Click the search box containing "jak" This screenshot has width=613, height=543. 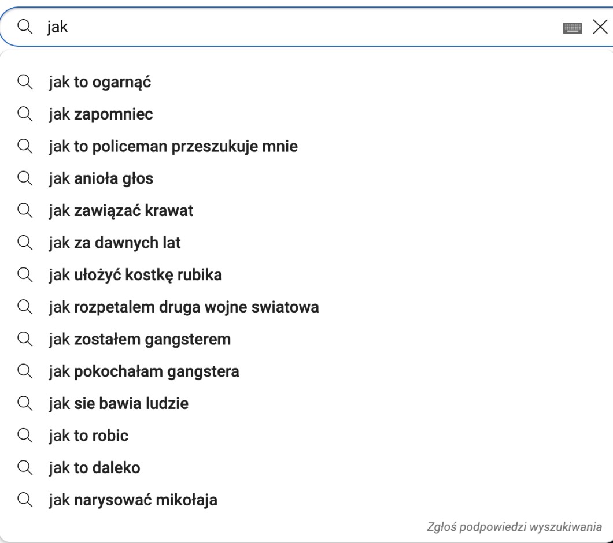pos(289,27)
